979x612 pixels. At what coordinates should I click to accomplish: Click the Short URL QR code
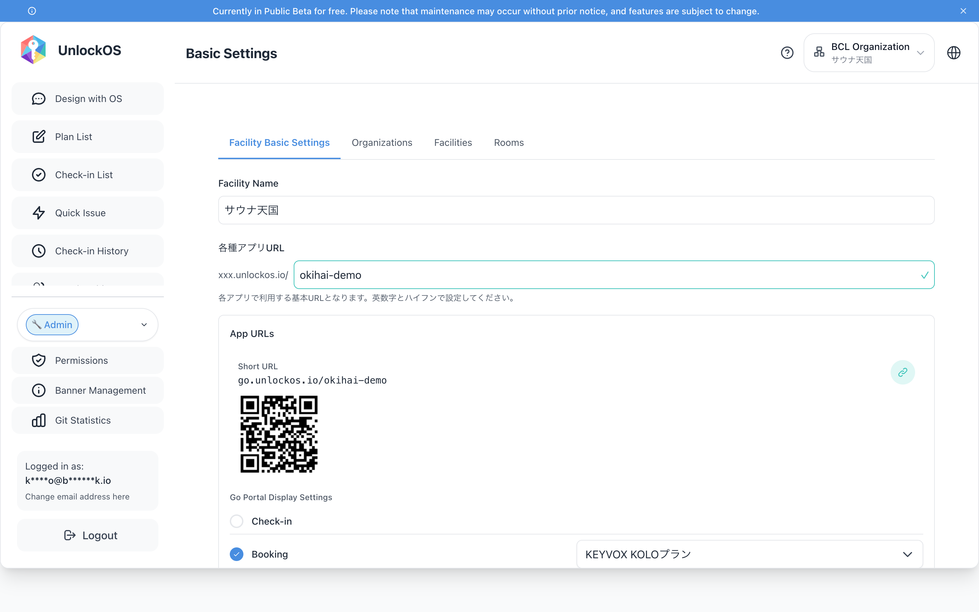279,434
